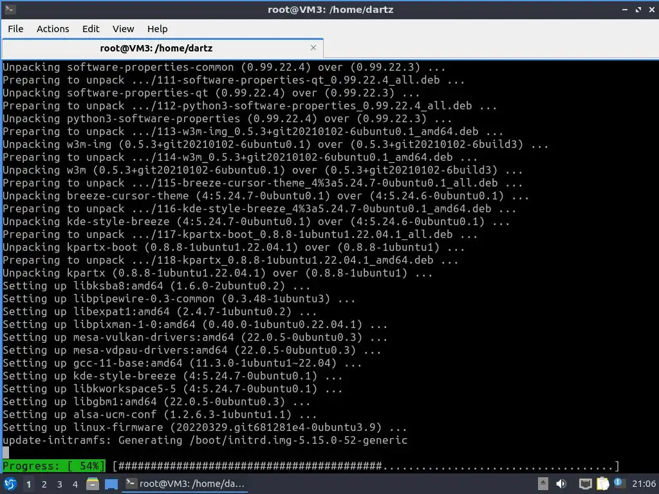This screenshot has width=659, height=494.
Task: Click the 'Unpacking w3m-img' line
Action: click(x=275, y=145)
